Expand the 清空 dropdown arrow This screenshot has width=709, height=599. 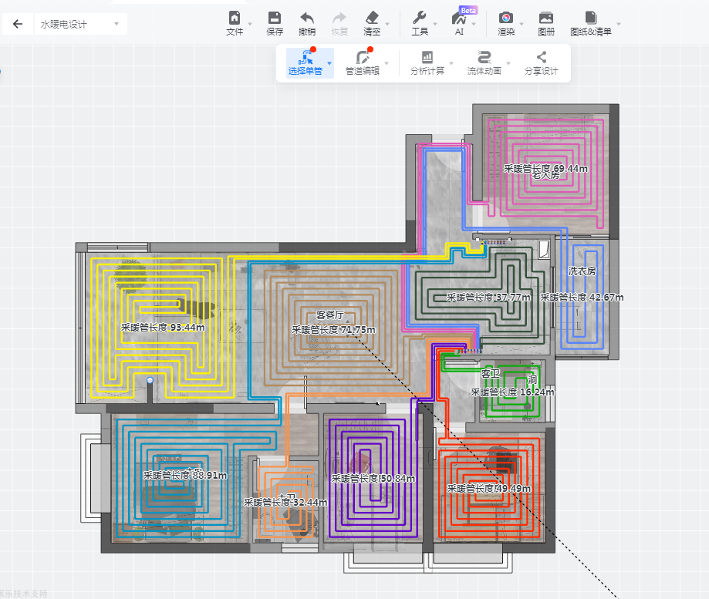tap(387, 25)
